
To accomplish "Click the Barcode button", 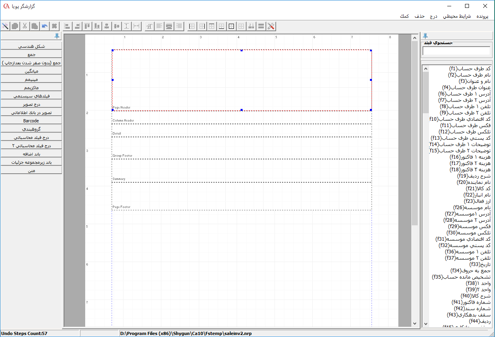I will point(31,120).
